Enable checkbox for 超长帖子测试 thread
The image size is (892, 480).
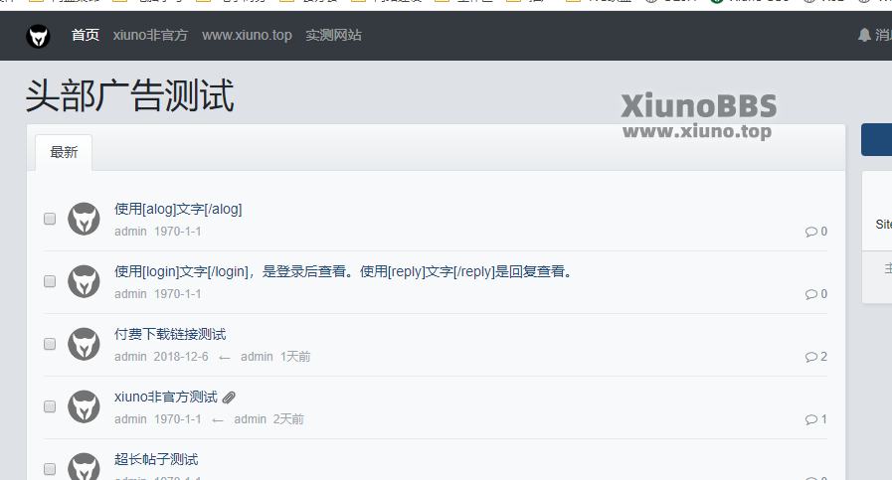click(50, 469)
